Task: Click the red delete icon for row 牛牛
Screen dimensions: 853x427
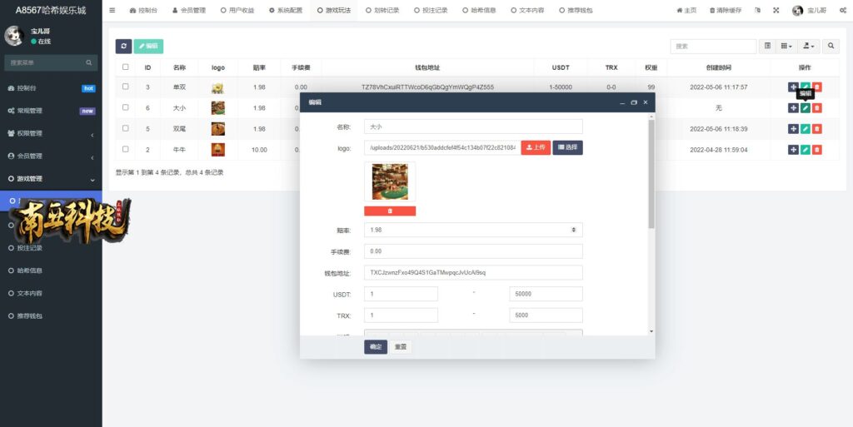Action: (816, 149)
